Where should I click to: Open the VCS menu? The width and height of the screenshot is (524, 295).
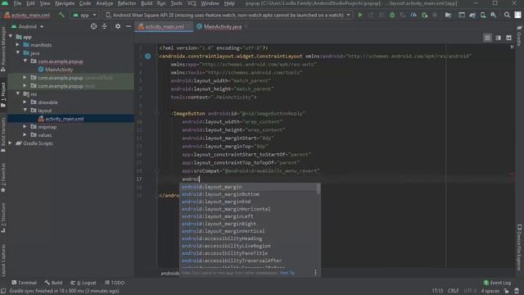click(x=192, y=3)
